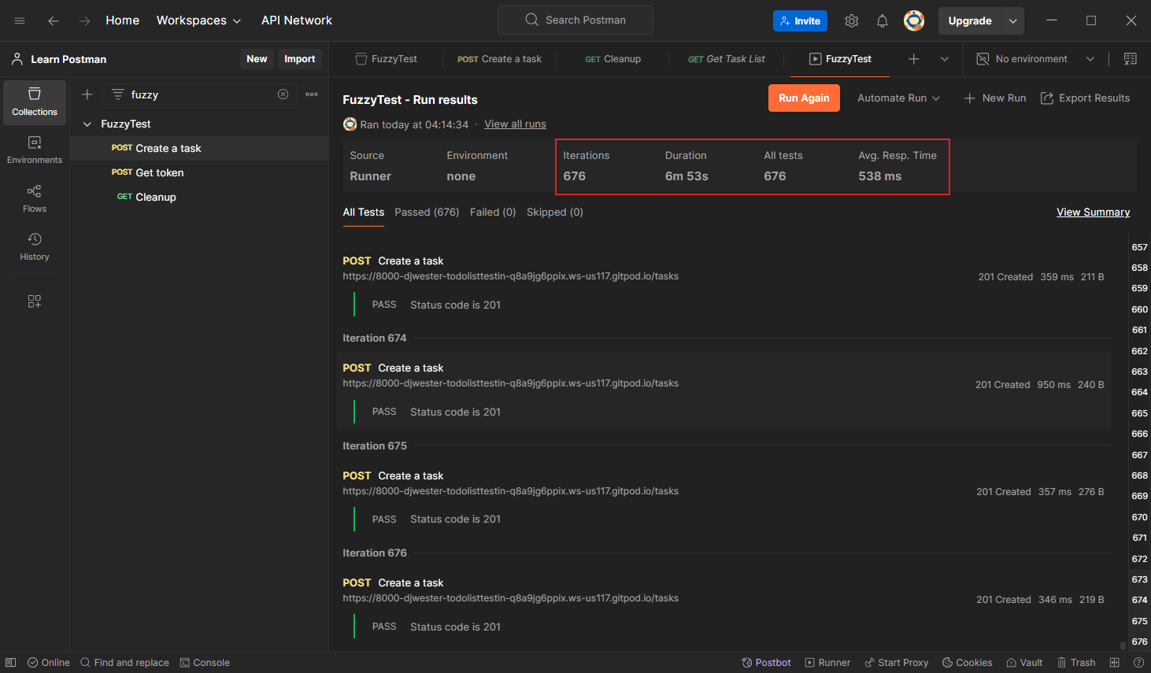Go forward with the right arrow

tap(84, 20)
